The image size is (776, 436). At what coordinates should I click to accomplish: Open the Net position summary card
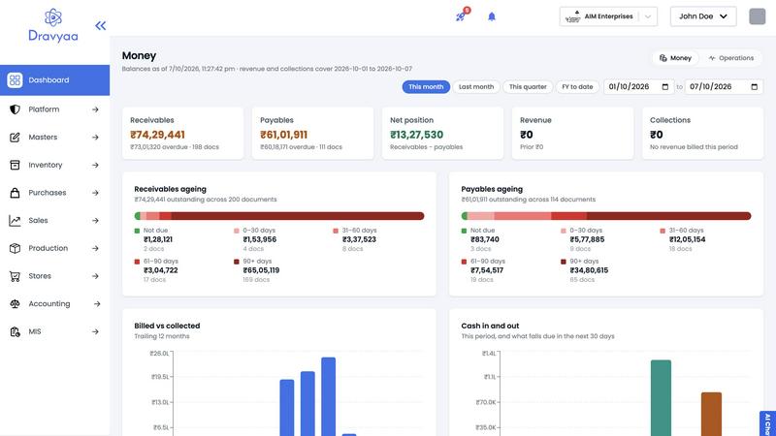(x=442, y=134)
